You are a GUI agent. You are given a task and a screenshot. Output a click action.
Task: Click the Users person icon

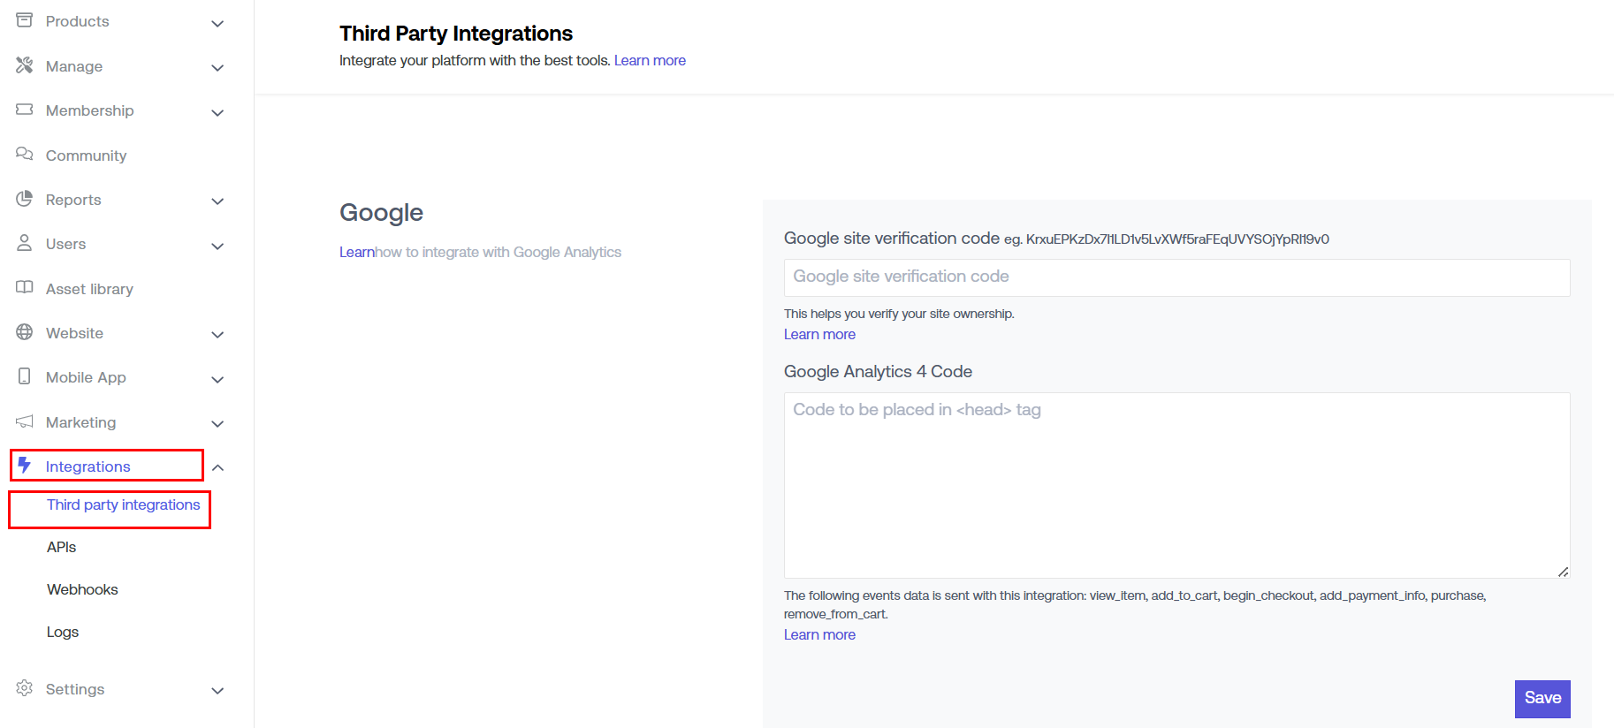coord(25,243)
